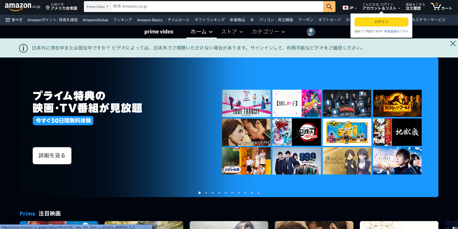The width and height of the screenshot is (458, 229).
Task: Follow the 新規登録はこちら link
Action: click(396, 31)
